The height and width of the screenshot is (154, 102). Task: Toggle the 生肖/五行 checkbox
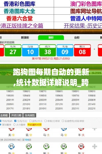pos(15,121)
